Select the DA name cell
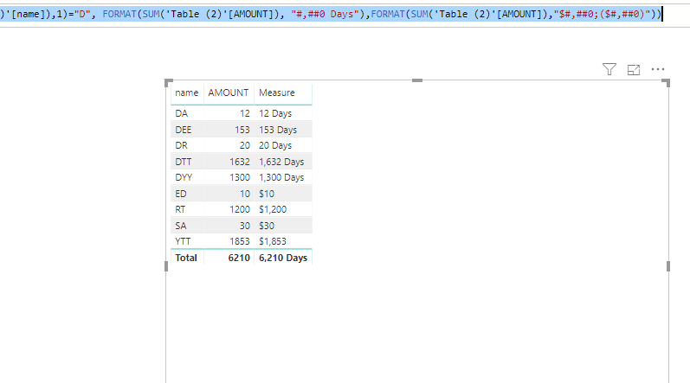The width and height of the screenshot is (690, 383). click(x=181, y=113)
